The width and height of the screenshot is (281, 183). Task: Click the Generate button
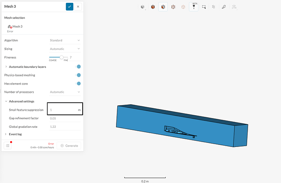(69, 146)
